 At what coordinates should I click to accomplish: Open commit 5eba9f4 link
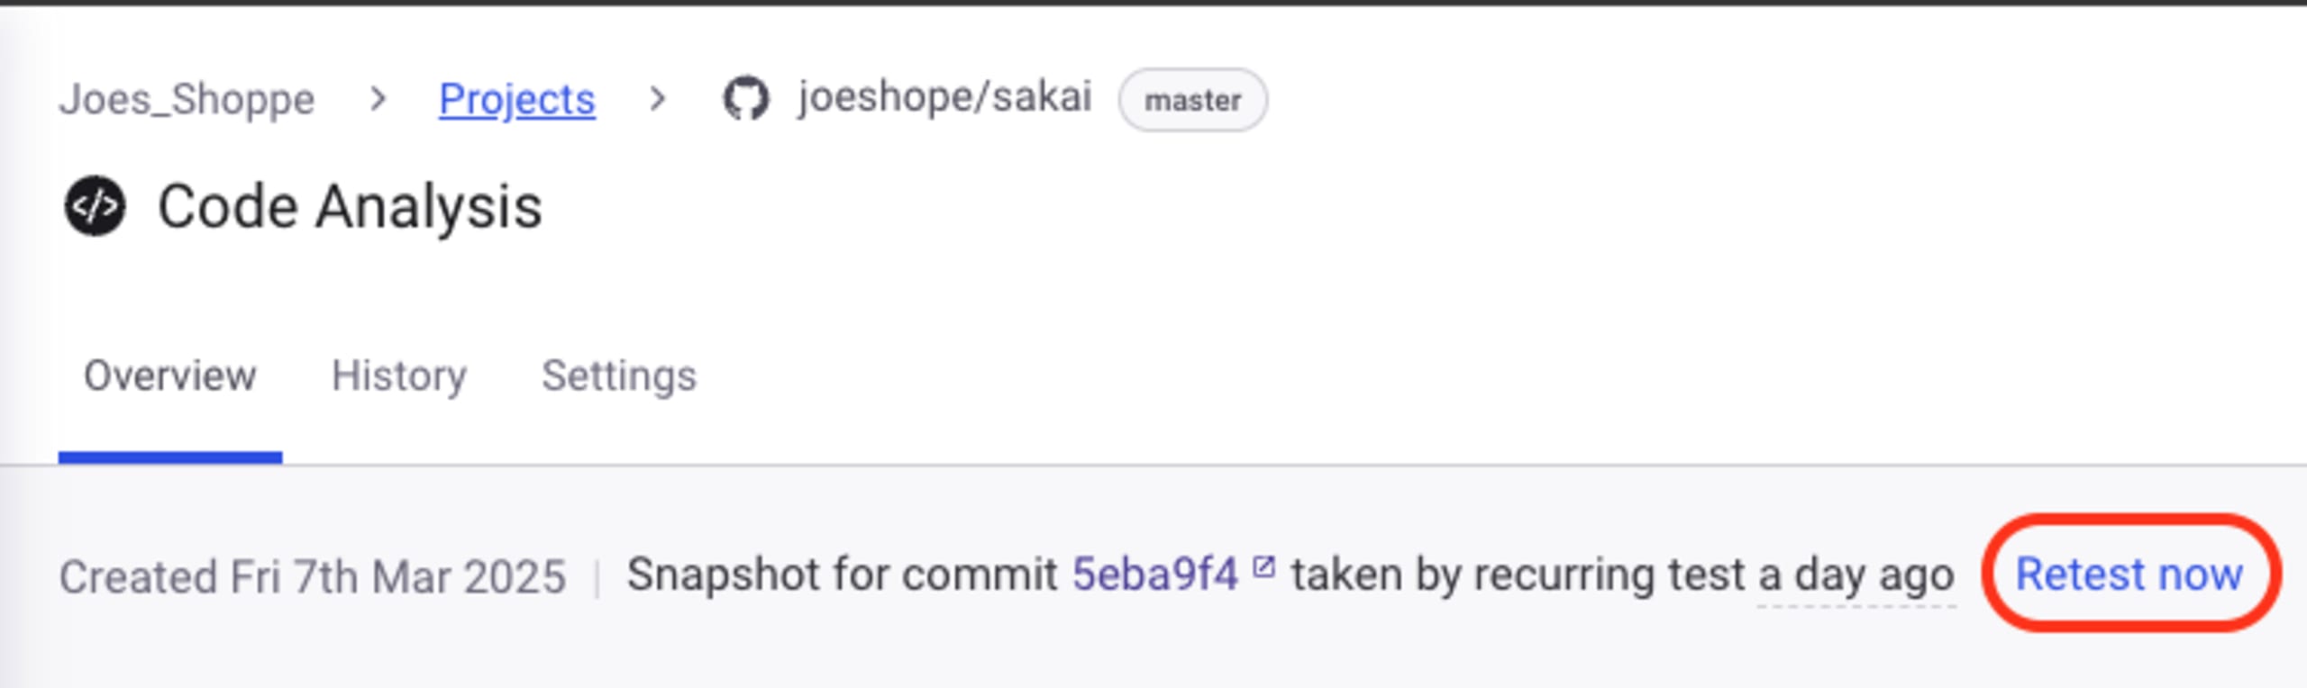click(1155, 575)
